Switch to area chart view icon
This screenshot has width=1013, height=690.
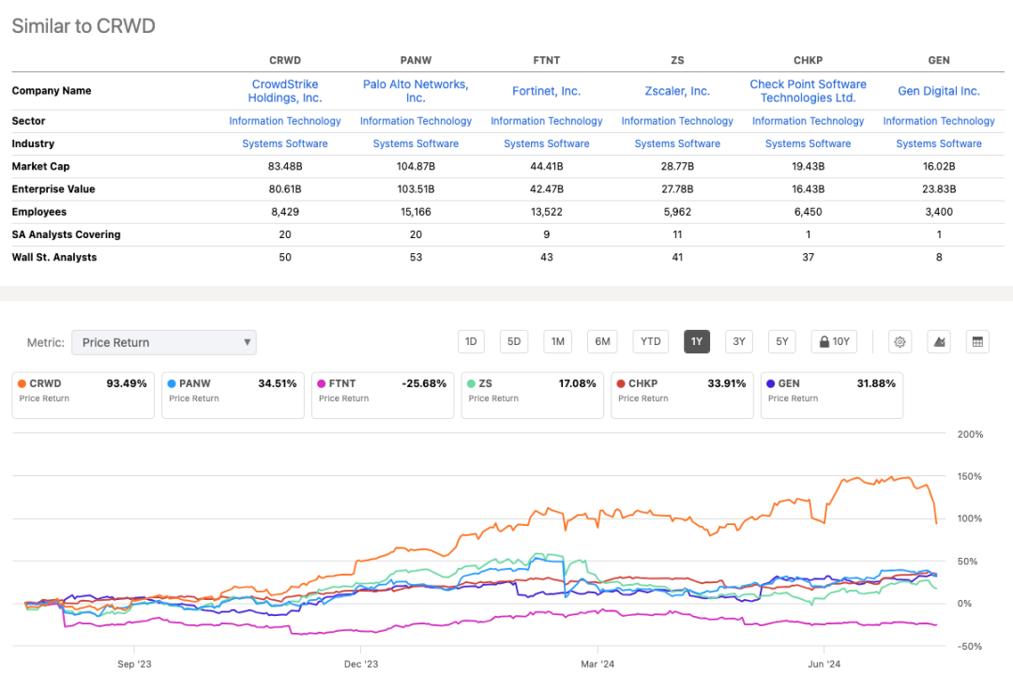tap(939, 342)
